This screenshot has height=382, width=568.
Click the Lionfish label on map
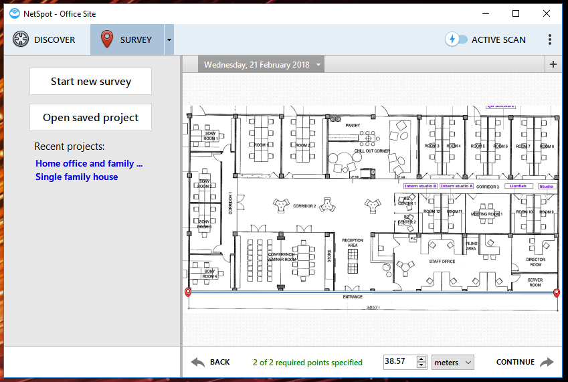pyautogui.click(x=518, y=186)
